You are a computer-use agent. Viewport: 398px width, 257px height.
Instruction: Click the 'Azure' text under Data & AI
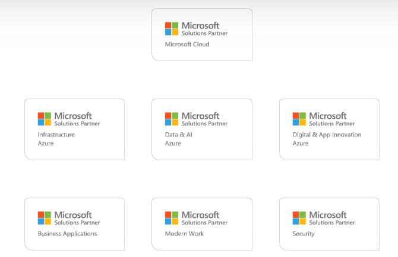[173, 144]
